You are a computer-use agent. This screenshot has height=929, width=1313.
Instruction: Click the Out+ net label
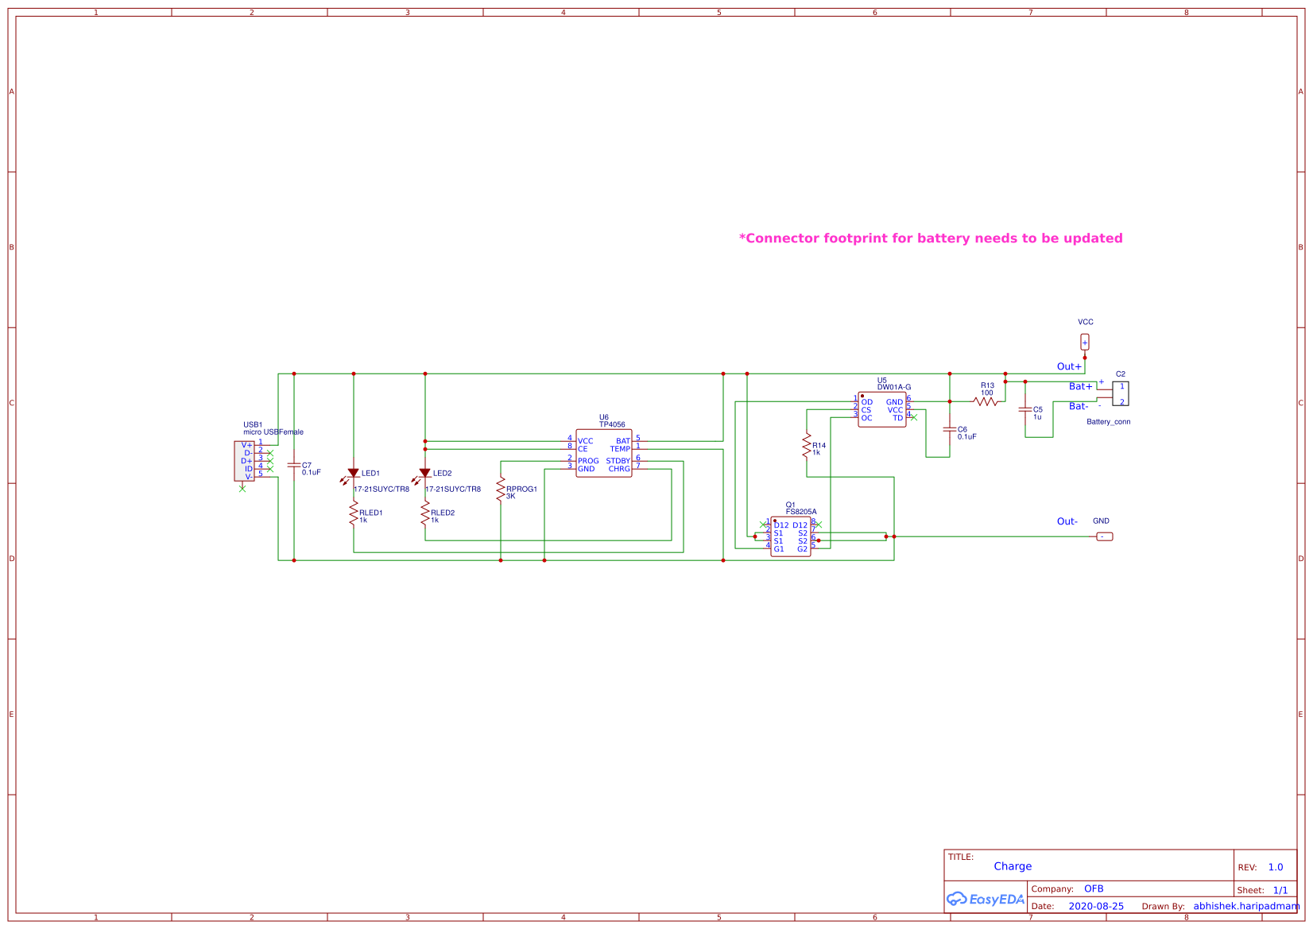point(1069,366)
